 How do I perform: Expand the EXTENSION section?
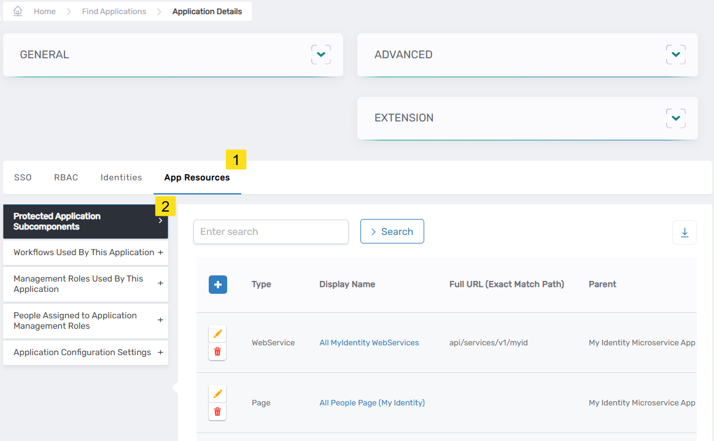pyautogui.click(x=675, y=118)
